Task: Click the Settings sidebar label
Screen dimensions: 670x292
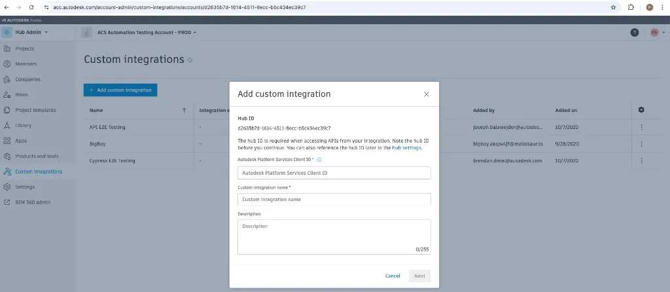Action: (x=25, y=187)
